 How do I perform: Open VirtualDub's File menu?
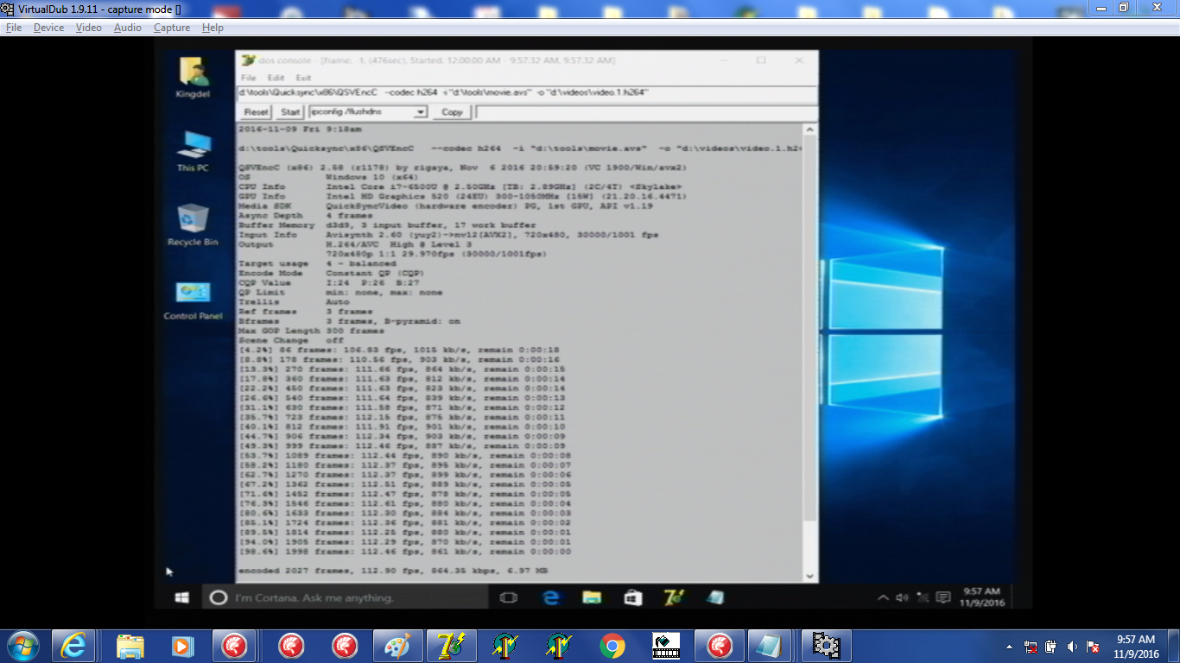(13, 28)
